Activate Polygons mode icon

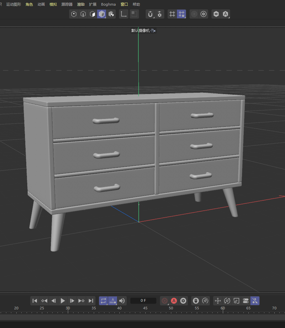pos(92,14)
